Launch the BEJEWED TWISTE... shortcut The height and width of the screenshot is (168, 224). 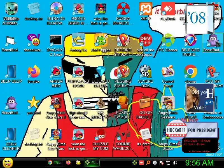[190, 40]
